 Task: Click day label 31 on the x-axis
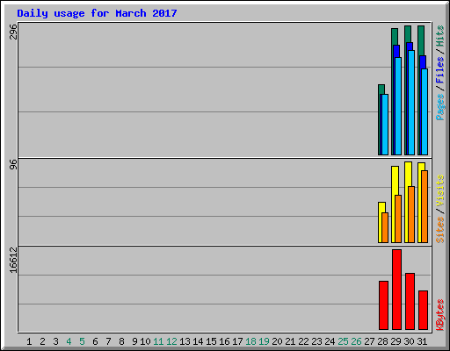point(422,341)
